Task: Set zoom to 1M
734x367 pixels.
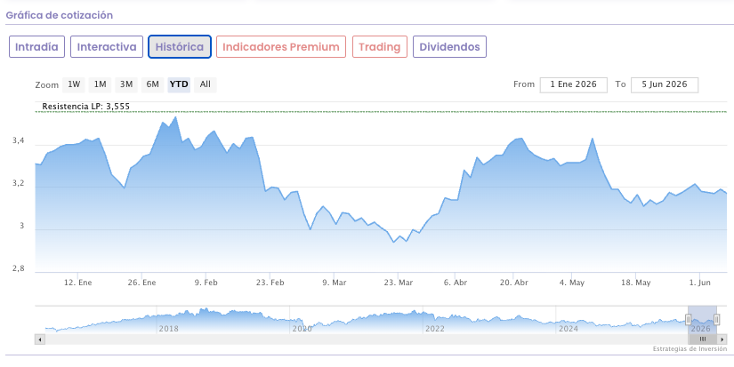Action: [100, 84]
